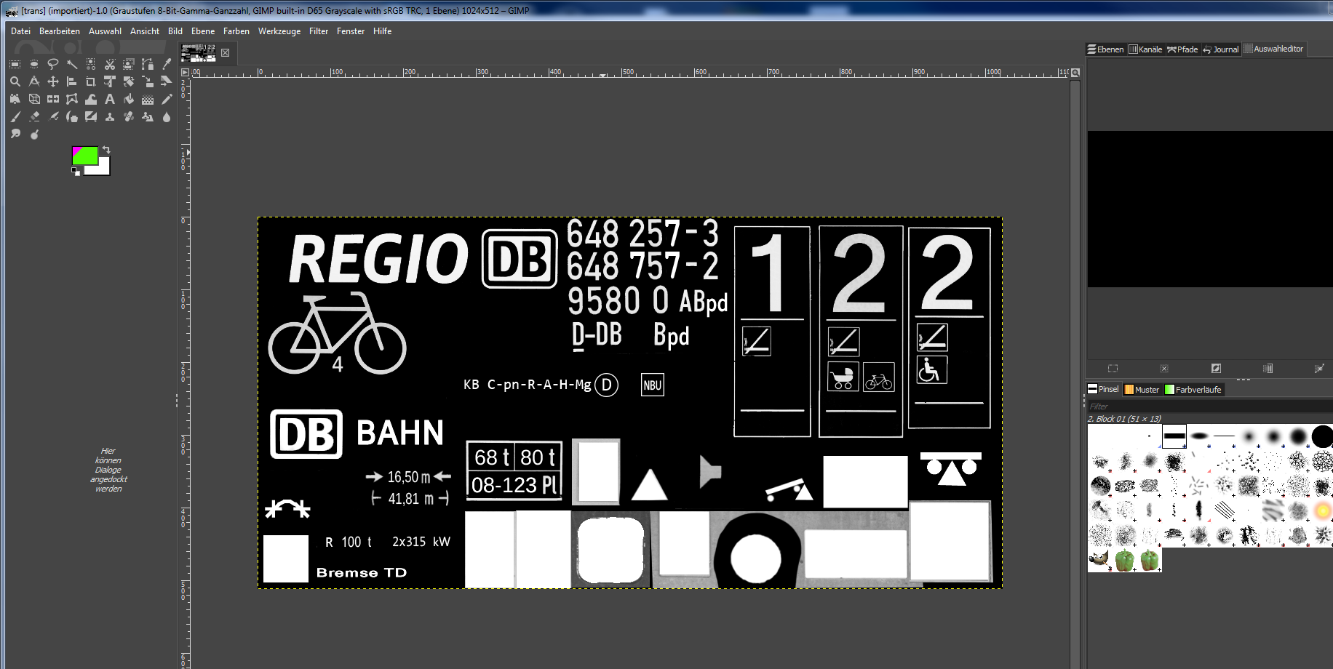Select the Rectangle Select tool

(x=15, y=64)
